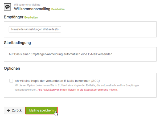Image resolution: width=160 pixels, height=118 pixels.
Task: Click the grey description 'Mit dieser Option bekommen Sie...'
Action: tap(77, 88)
